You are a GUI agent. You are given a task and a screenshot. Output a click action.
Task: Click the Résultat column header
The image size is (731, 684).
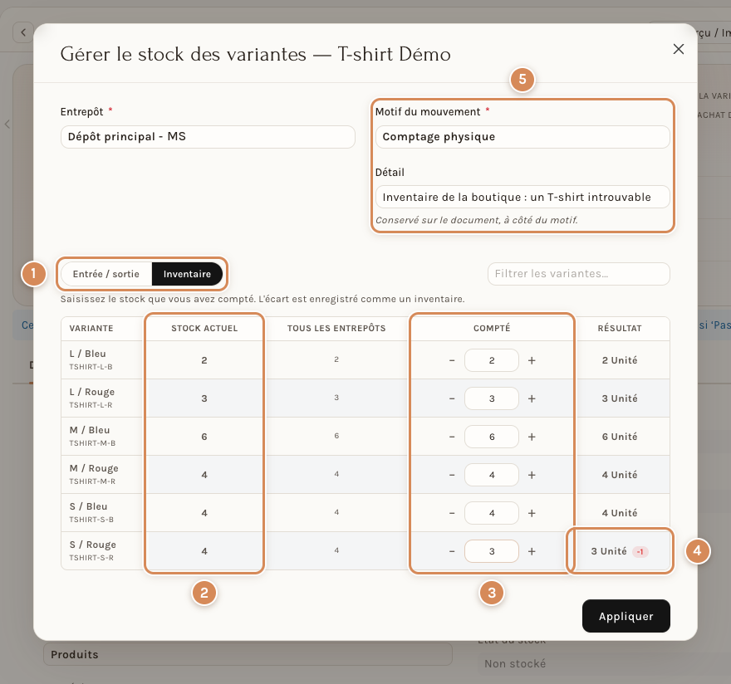[x=620, y=329]
